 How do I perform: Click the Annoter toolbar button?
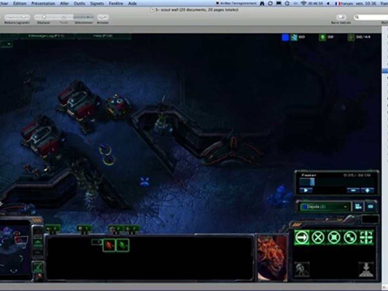103,17
